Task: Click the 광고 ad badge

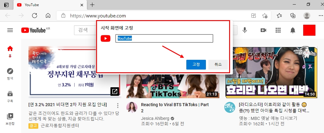Action: (x=33, y=125)
